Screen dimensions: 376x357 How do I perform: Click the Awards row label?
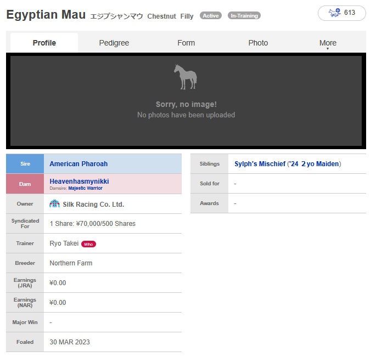(209, 203)
